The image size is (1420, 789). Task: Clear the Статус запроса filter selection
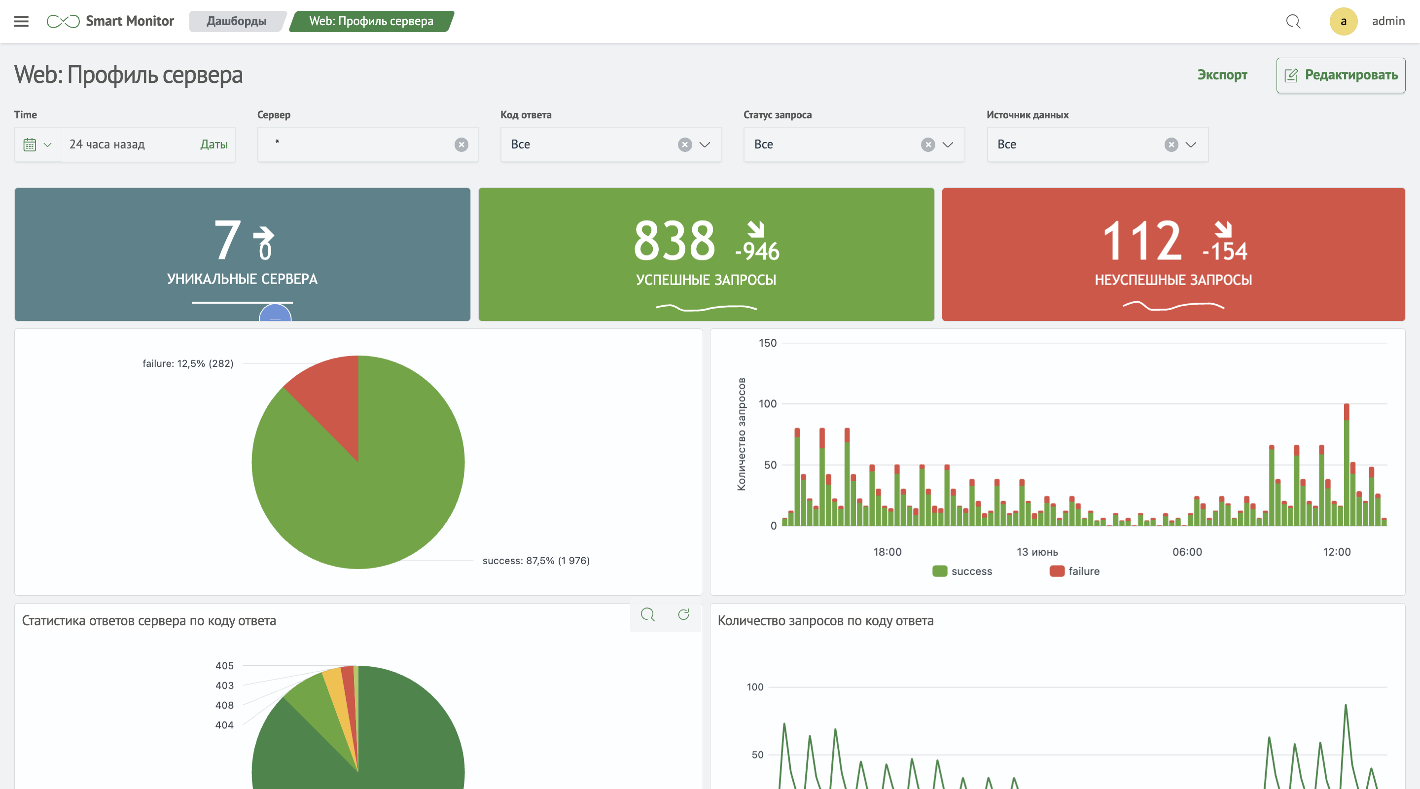(x=928, y=144)
